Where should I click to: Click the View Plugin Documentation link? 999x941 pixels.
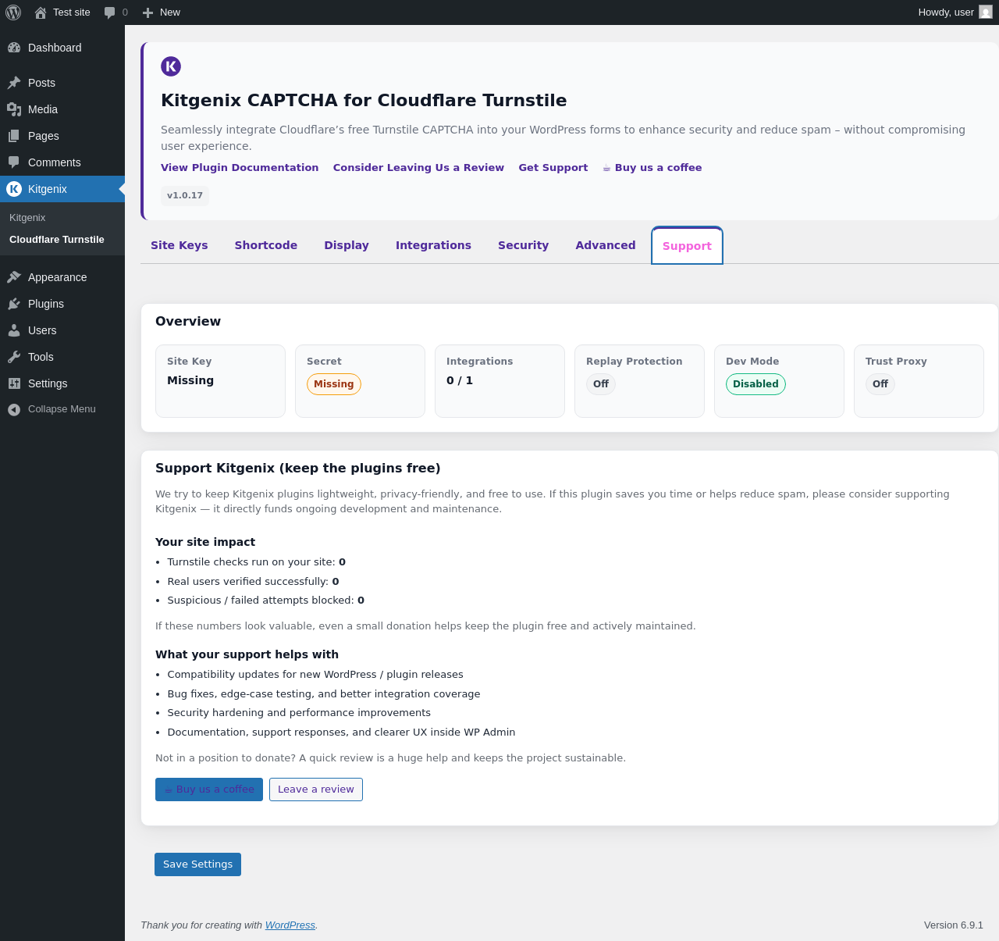coord(240,168)
